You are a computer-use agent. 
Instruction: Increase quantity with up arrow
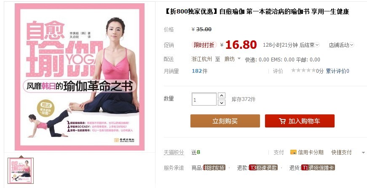(221, 95)
